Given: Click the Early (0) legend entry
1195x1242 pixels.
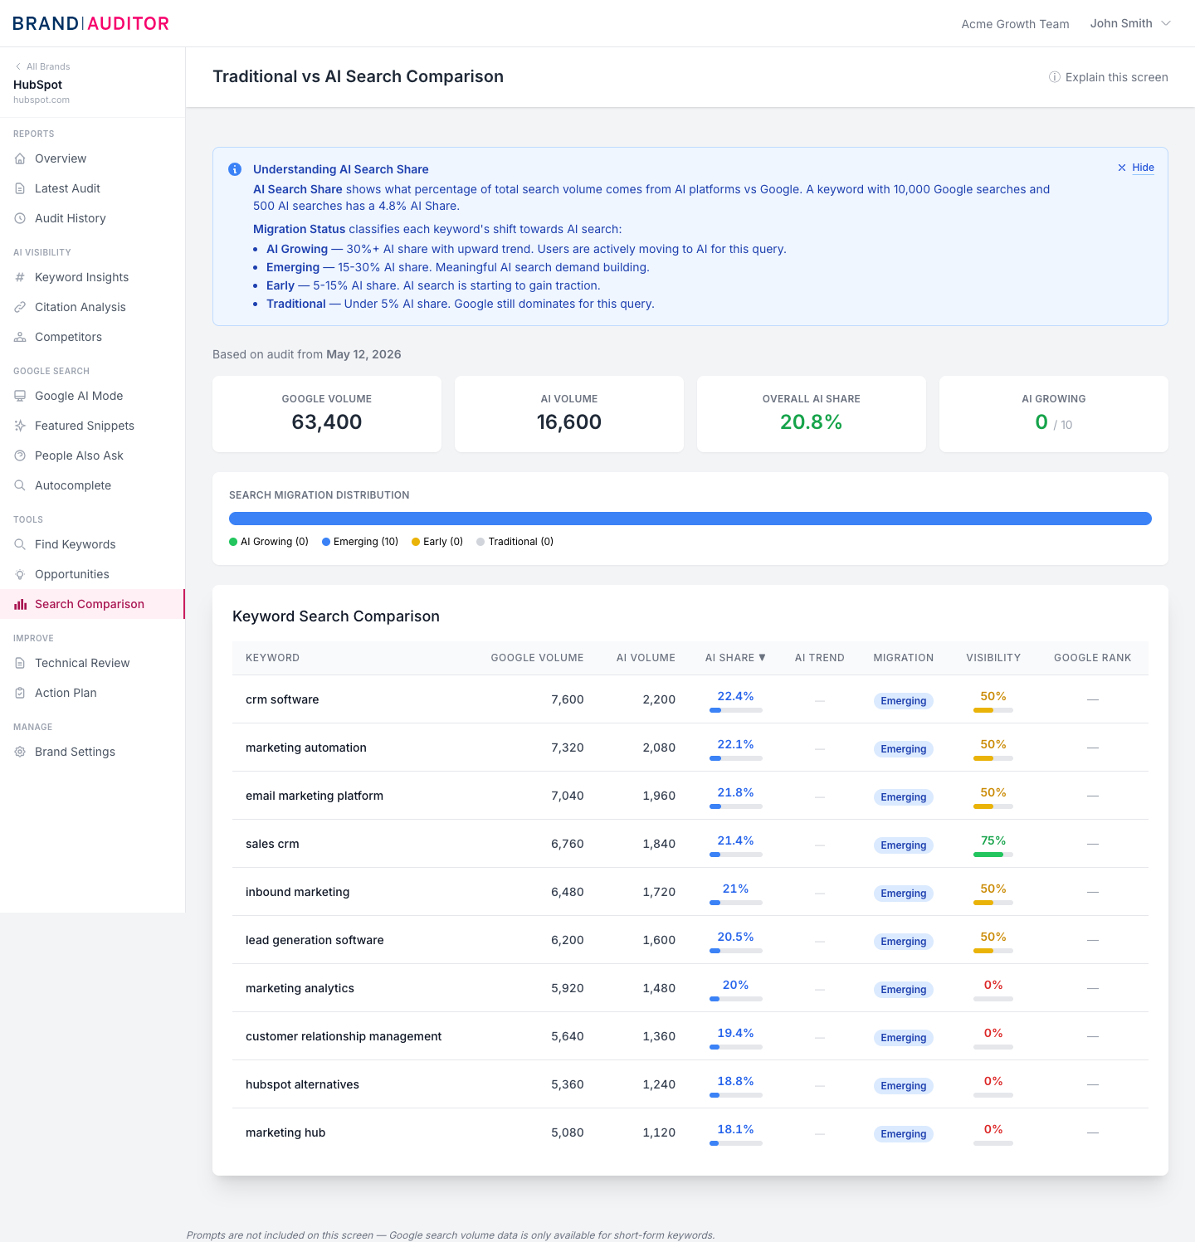Looking at the screenshot, I should point(437,542).
